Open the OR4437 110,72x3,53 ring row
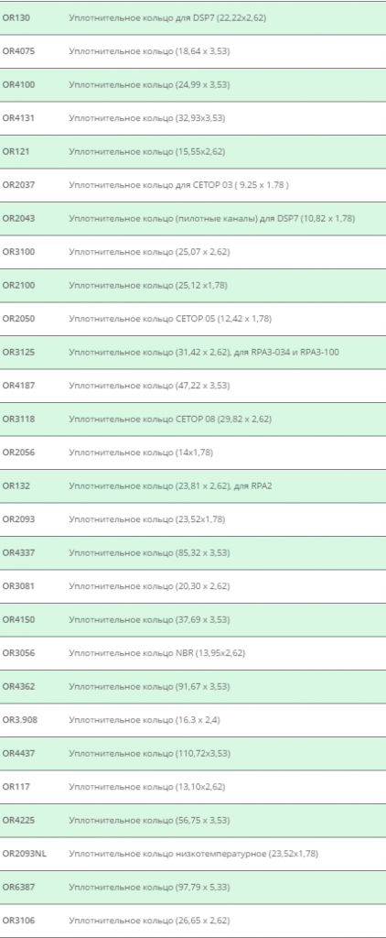Viewport: 386px width, 938px height. tap(193, 754)
